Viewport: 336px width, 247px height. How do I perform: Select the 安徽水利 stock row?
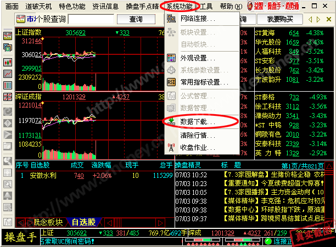44,176
